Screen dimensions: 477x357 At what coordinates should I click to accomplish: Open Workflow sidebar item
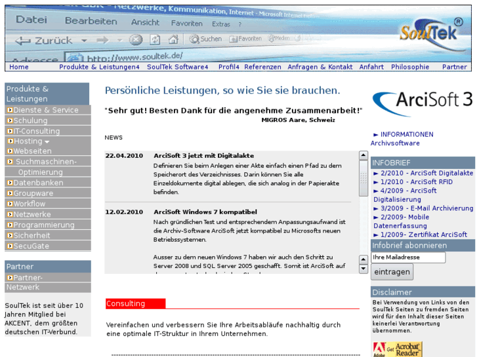(x=30, y=204)
